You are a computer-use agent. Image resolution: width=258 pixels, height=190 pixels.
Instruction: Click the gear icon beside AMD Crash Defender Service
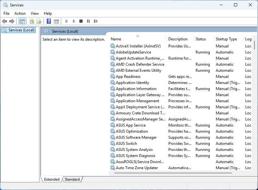click(x=113, y=64)
